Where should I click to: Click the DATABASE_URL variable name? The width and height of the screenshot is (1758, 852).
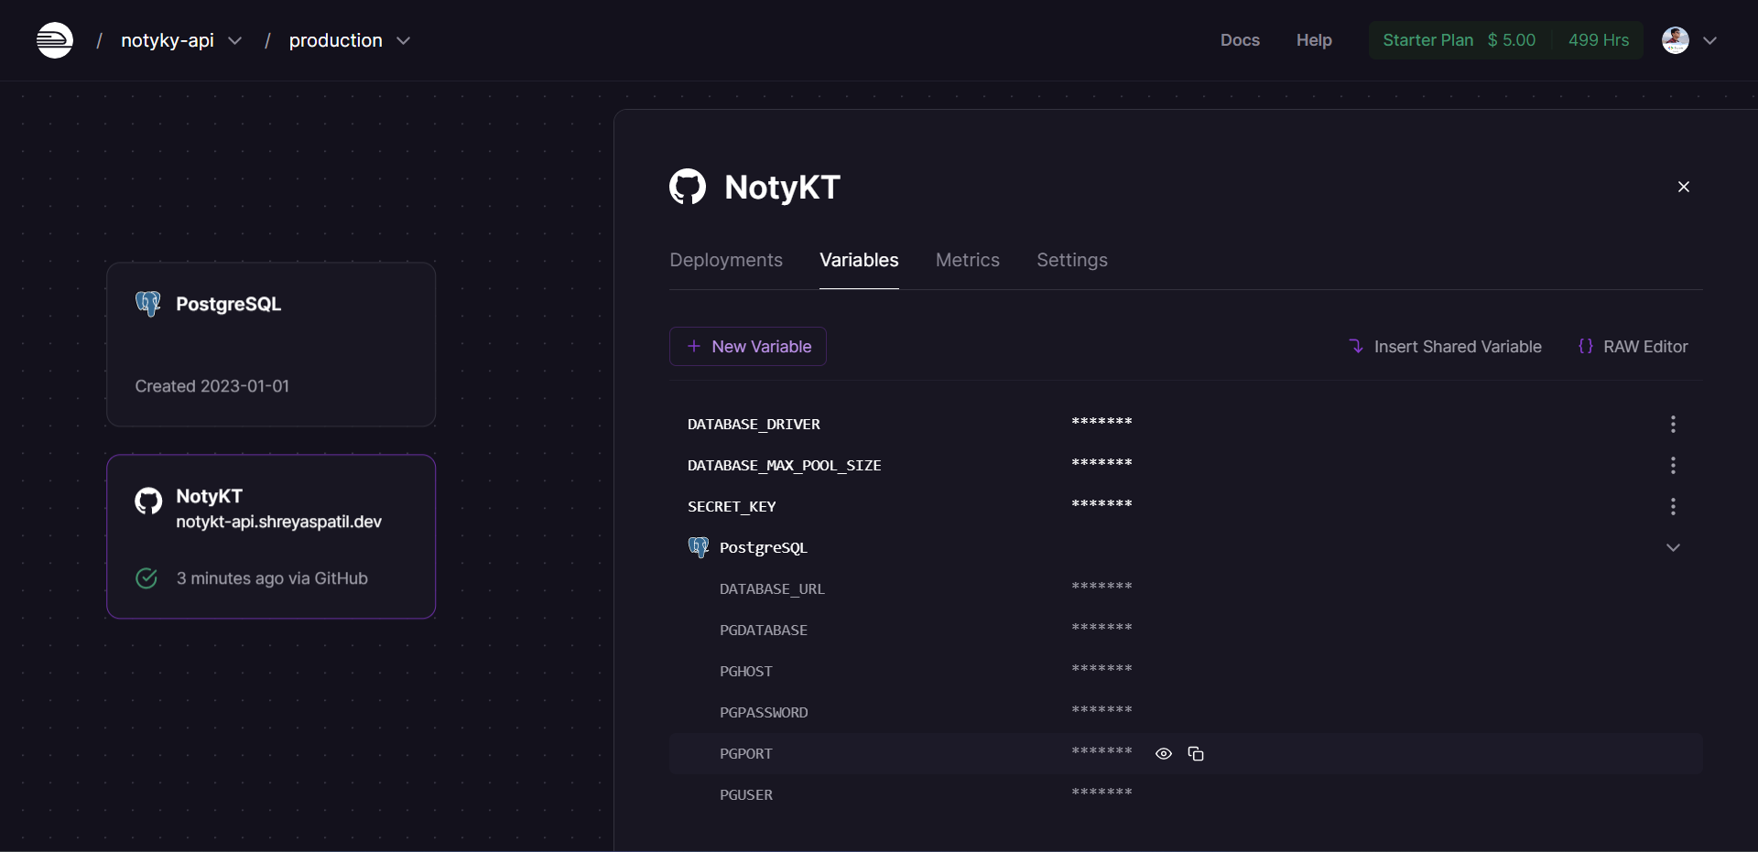pos(772,589)
